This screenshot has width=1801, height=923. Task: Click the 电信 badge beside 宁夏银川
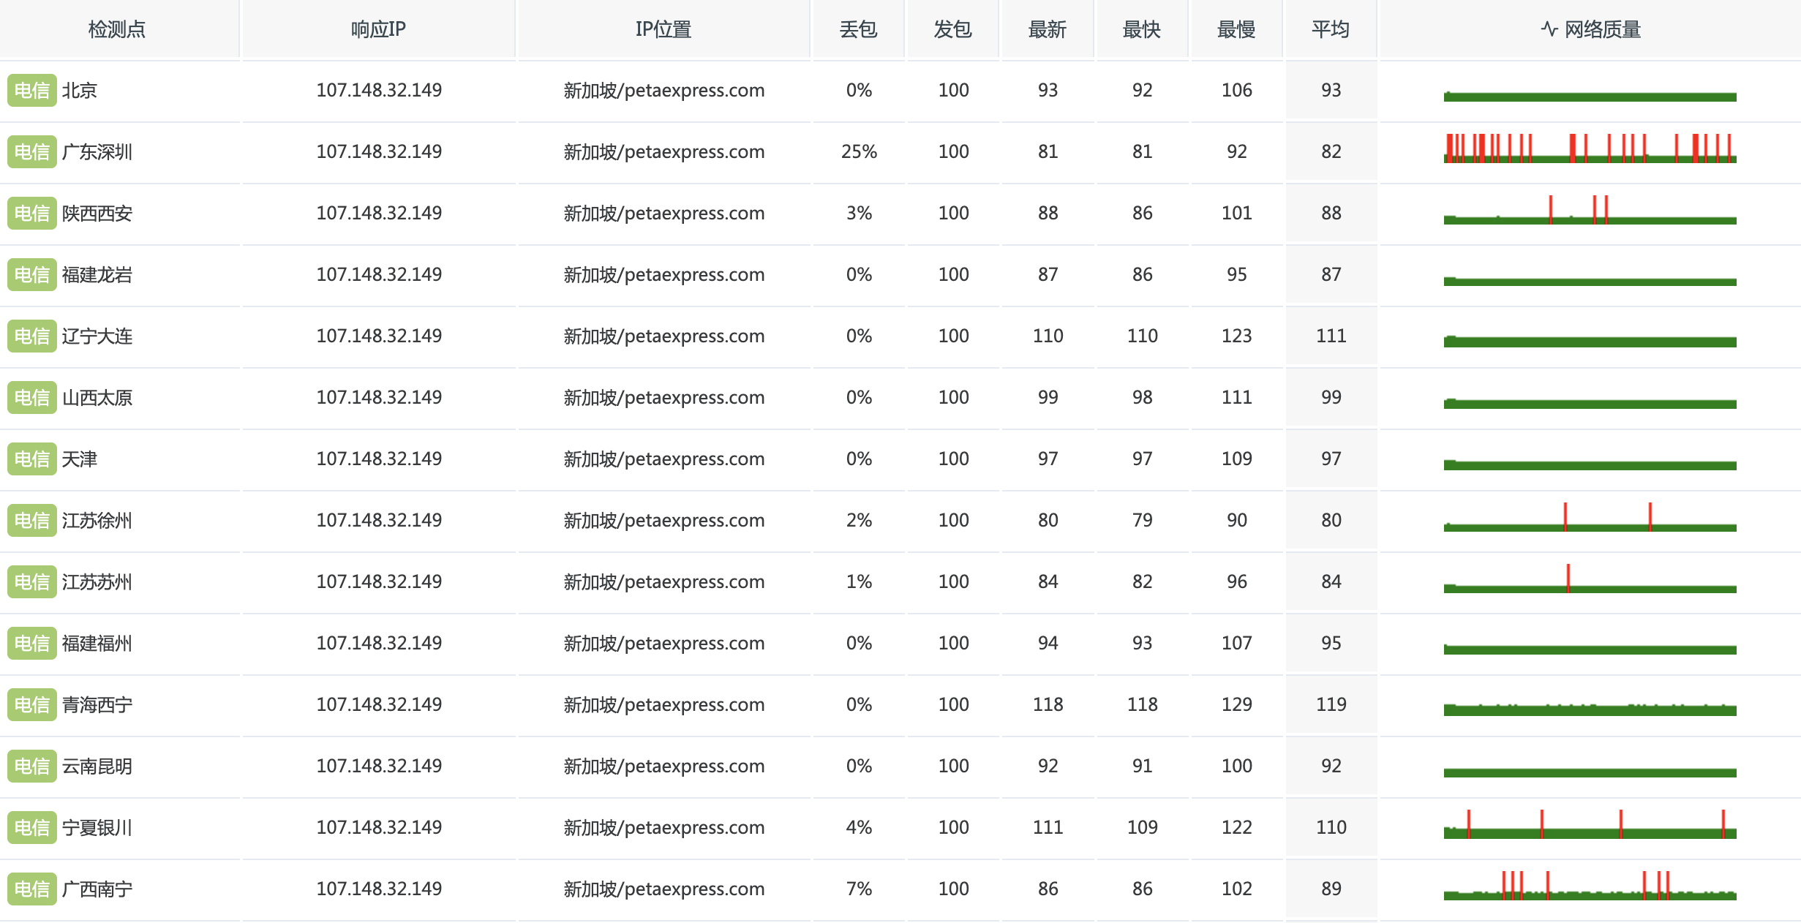[32, 828]
